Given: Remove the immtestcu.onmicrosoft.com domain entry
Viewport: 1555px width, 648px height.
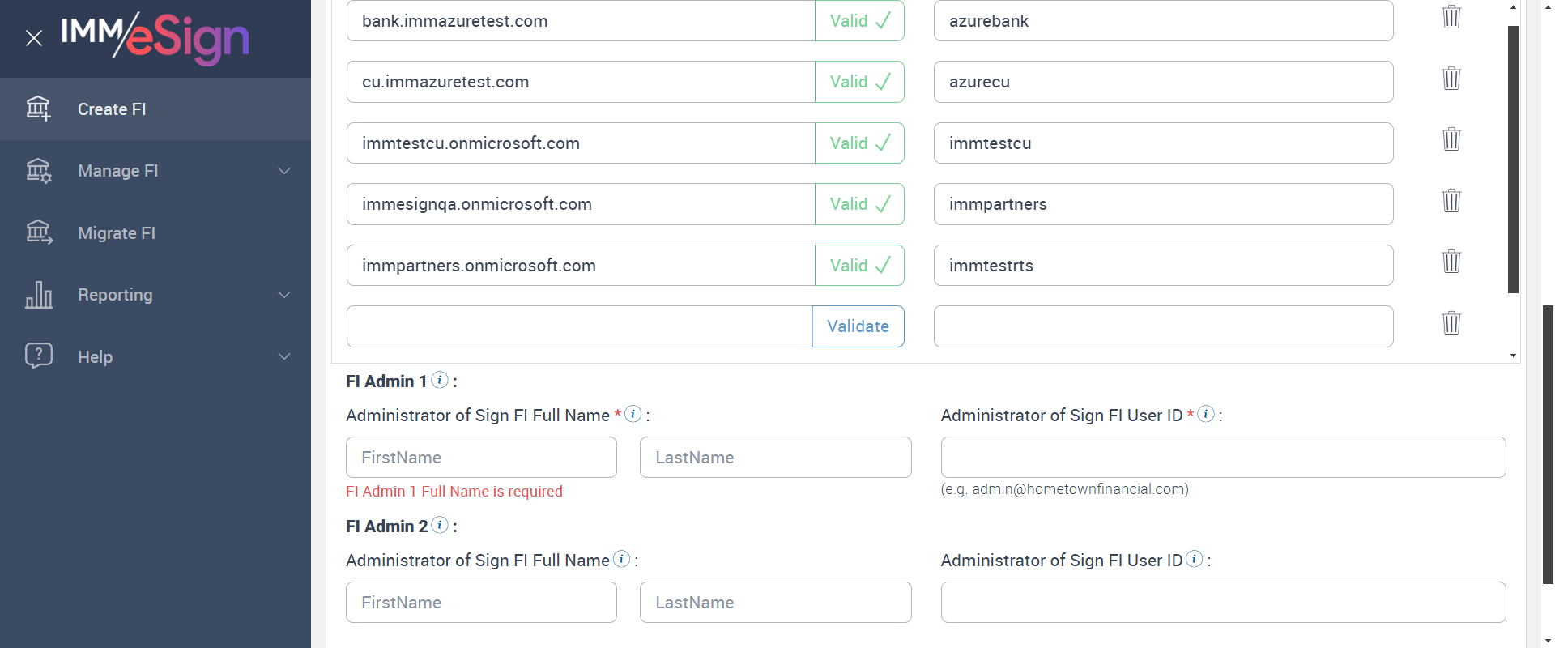Looking at the screenshot, I should point(1451,139).
